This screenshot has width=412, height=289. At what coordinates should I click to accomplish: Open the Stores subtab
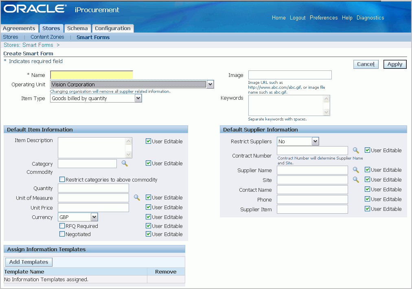(11, 37)
